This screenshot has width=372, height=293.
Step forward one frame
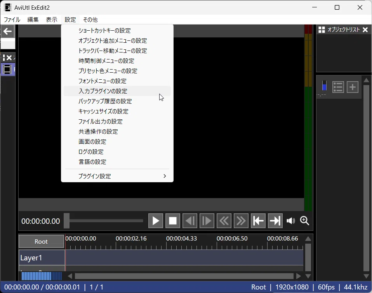pyautogui.click(x=207, y=221)
